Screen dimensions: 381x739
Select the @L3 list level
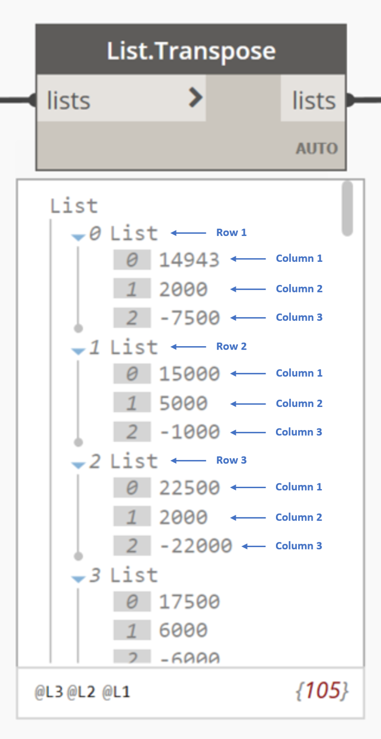[49, 692]
